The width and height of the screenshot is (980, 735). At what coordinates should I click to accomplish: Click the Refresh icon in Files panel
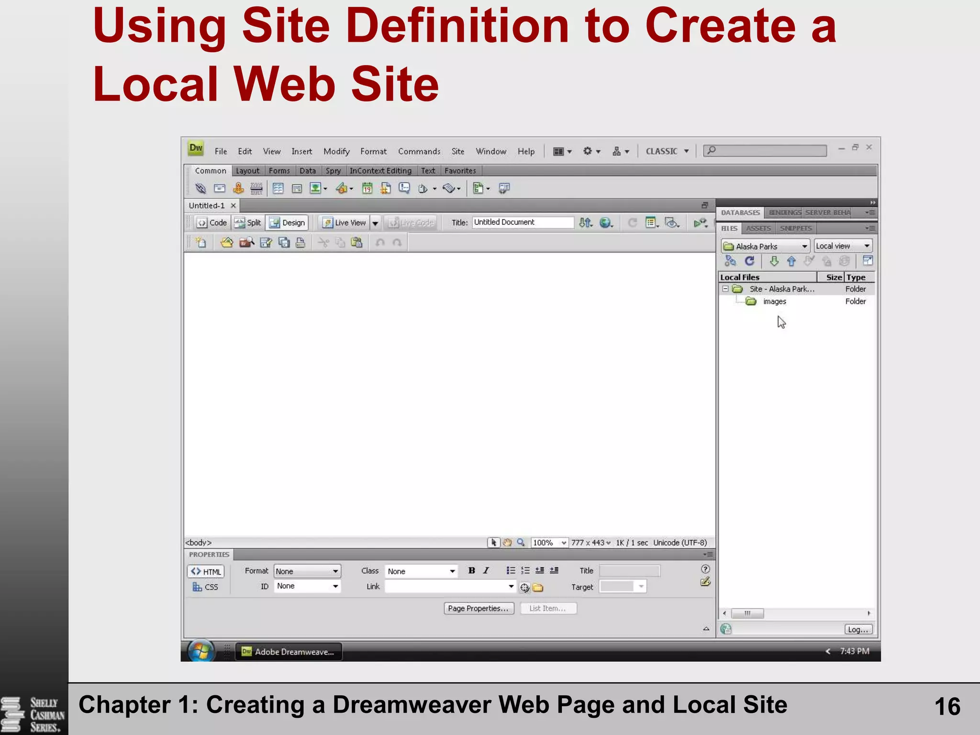(x=749, y=261)
